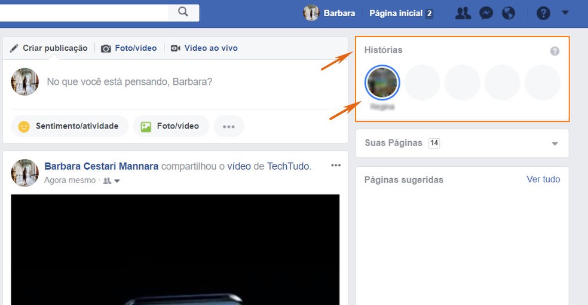Click the post author's avatar
Screen dimensions: 588x305
(x=24, y=173)
